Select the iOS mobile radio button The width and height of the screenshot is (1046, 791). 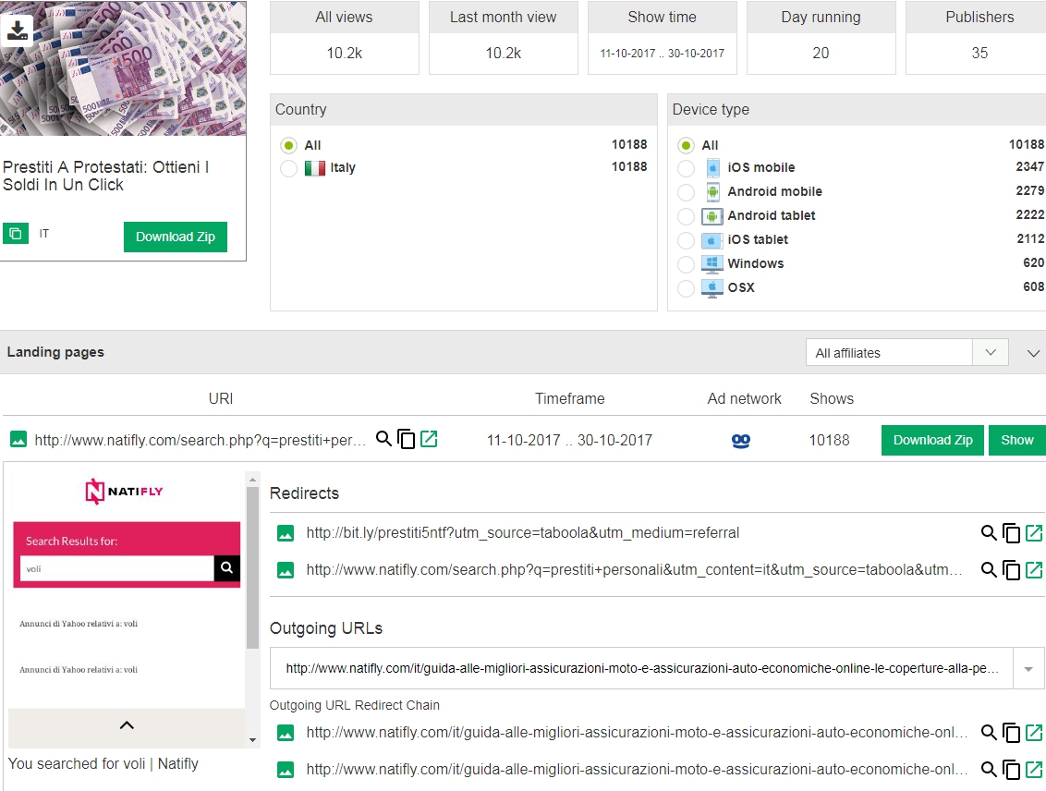686,168
